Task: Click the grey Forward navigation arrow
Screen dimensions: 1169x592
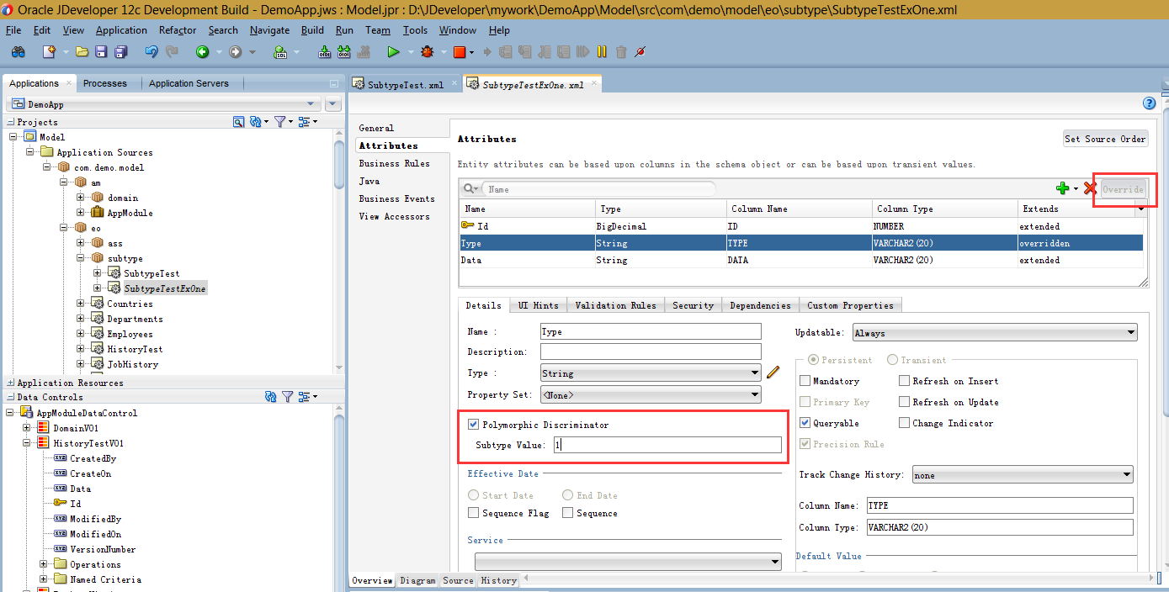Action: tap(236, 52)
